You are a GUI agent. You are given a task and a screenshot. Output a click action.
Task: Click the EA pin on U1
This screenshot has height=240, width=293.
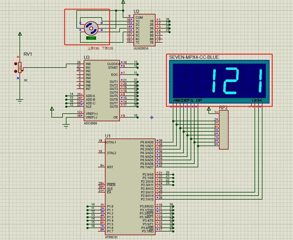(109, 192)
